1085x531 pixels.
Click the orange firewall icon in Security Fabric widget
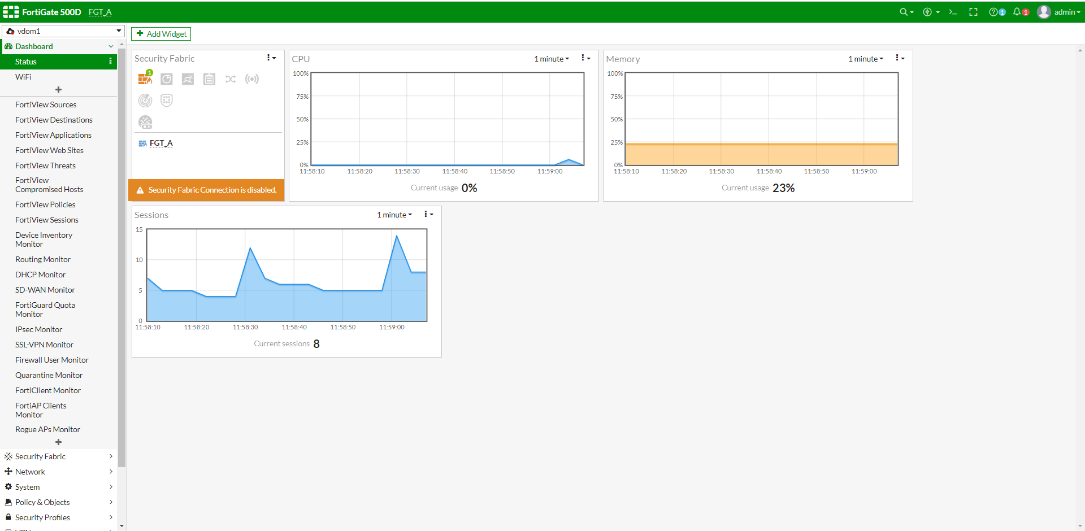pos(145,79)
